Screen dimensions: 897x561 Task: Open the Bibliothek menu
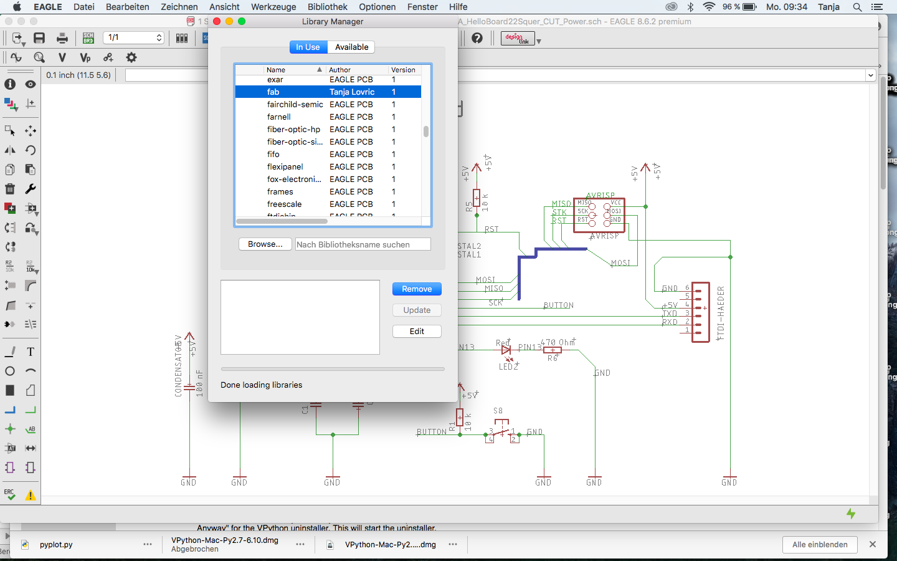(x=328, y=7)
